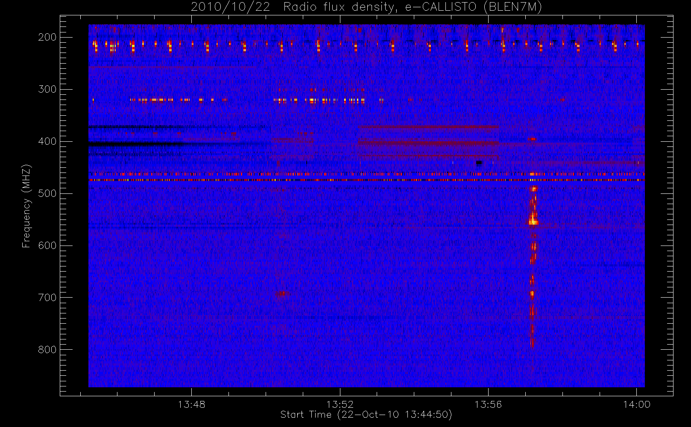Click the 13:56 time tick label
Image resolution: width=691 pixels, height=427 pixels.
(x=488, y=404)
